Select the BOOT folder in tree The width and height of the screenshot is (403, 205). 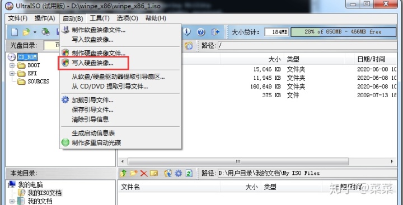(x=34, y=65)
